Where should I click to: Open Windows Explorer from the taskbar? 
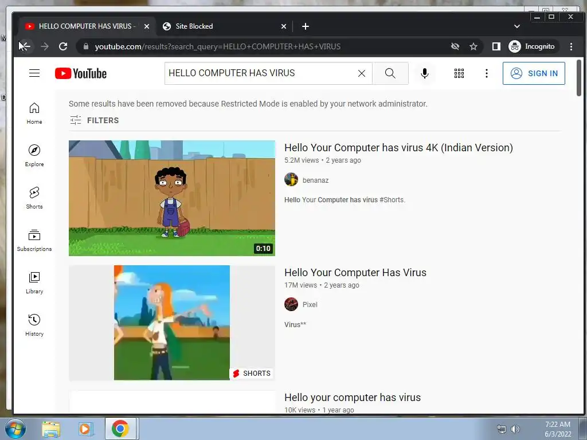tap(51, 429)
